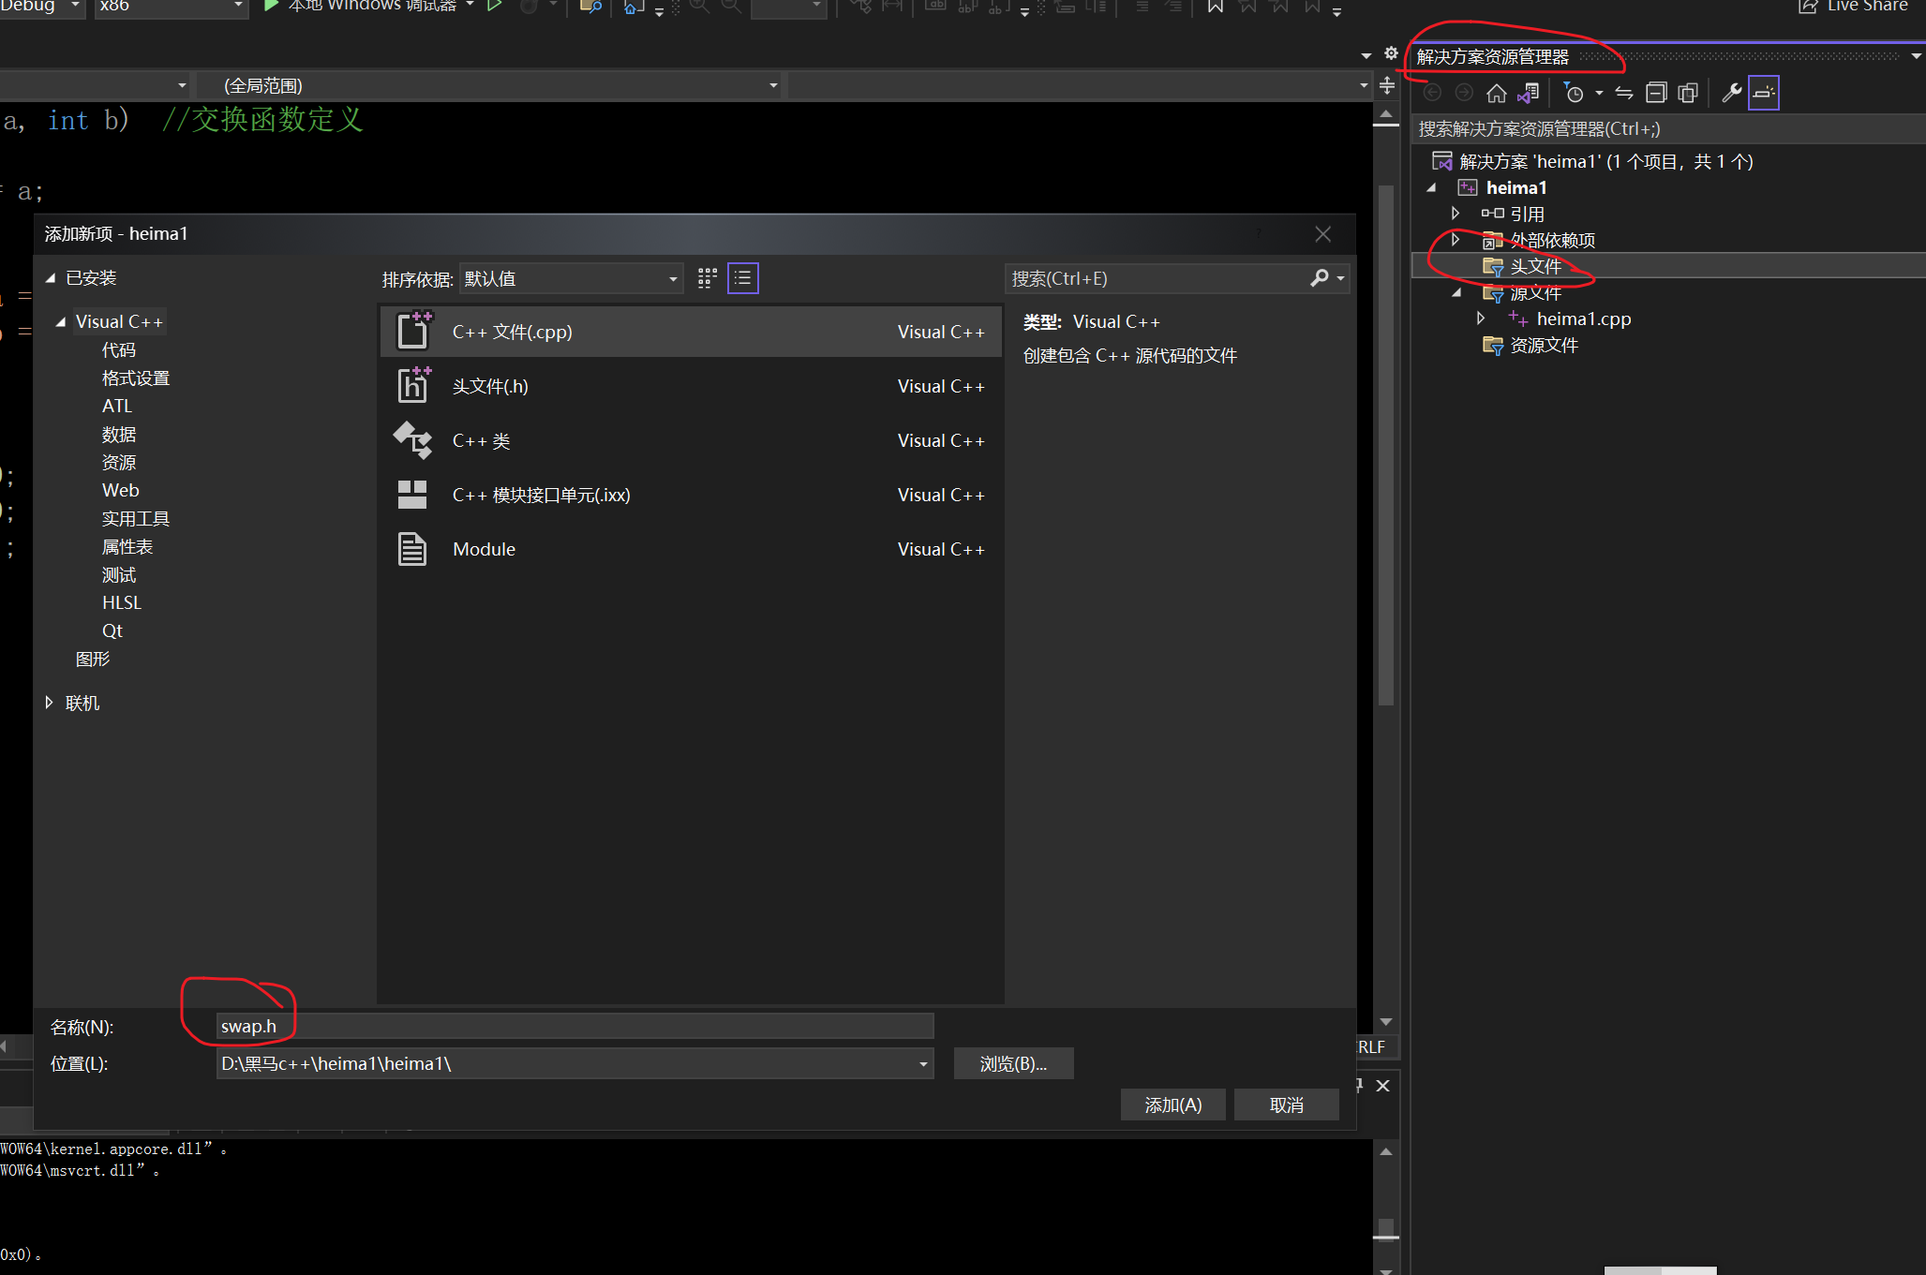Toggle Preview Selected Items button
Image resolution: width=1926 pixels, height=1275 pixels.
(x=1763, y=94)
